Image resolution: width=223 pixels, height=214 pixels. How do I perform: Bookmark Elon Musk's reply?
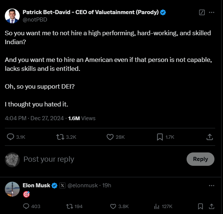(x=200, y=206)
